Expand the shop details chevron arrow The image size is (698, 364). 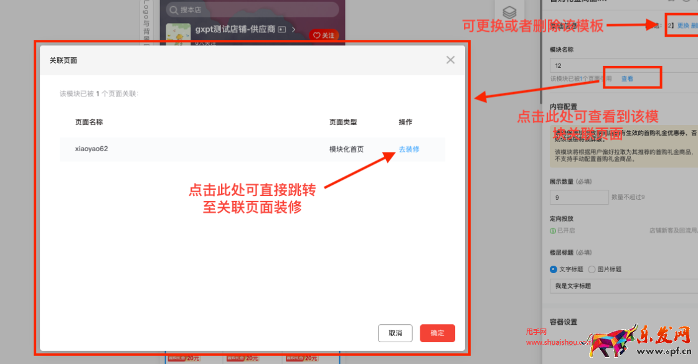click(x=294, y=30)
